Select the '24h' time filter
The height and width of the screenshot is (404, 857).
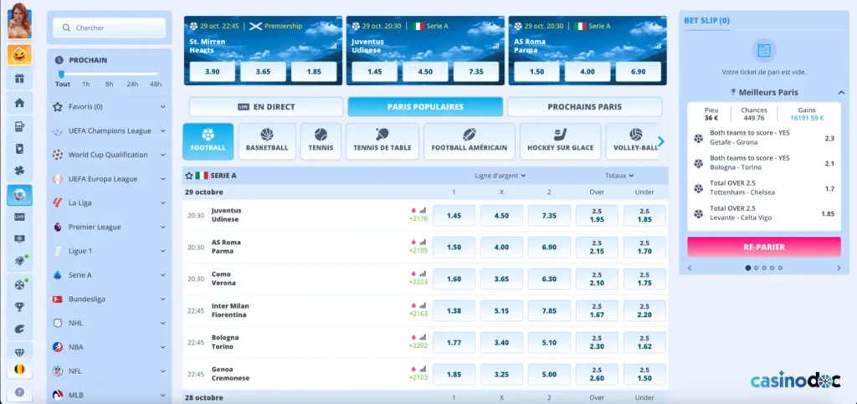pyautogui.click(x=132, y=84)
